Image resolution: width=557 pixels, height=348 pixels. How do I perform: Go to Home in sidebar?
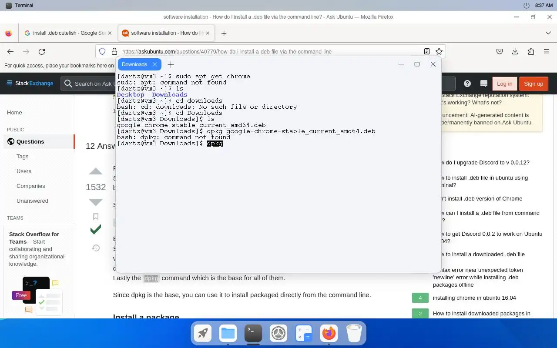(x=14, y=112)
